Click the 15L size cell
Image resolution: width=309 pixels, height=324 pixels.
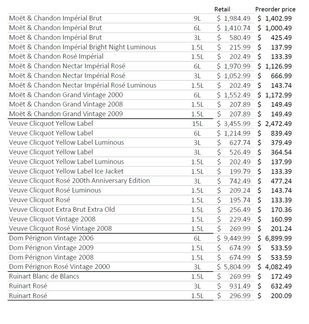point(197,124)
